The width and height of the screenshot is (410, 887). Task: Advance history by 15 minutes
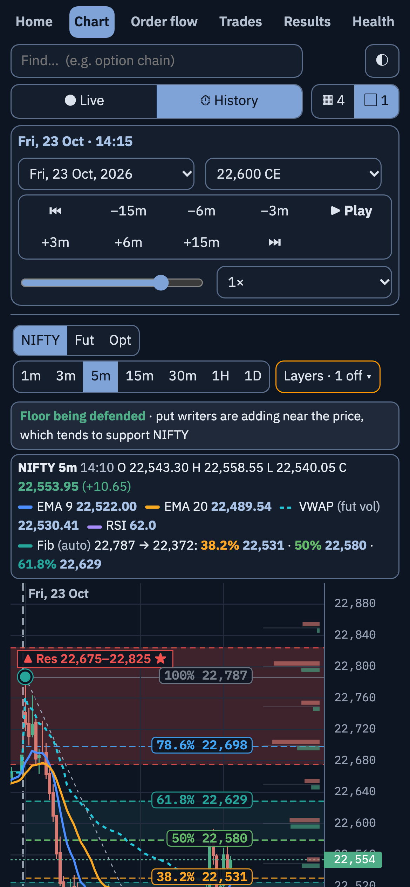point(201,242)
